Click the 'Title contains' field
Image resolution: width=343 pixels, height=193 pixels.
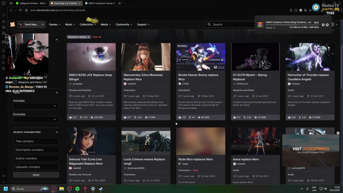pos(36,141)
